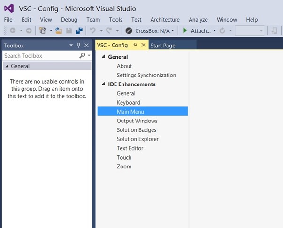Viewport: 283px width, 228px height.
Task: Click the New Project toolbar icon
Action: [42, 30]
